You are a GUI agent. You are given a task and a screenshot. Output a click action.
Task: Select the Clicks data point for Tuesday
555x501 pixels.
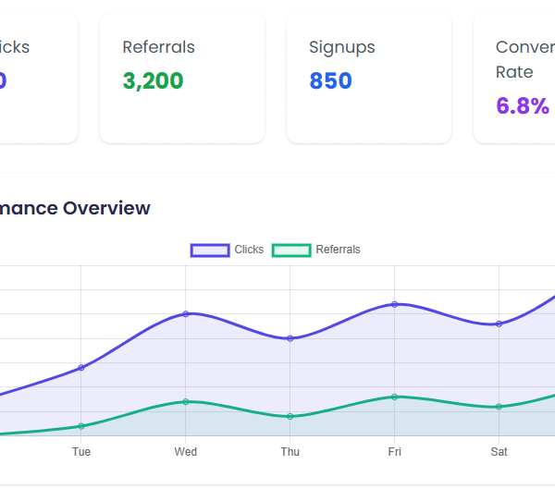tap(81, 368)
